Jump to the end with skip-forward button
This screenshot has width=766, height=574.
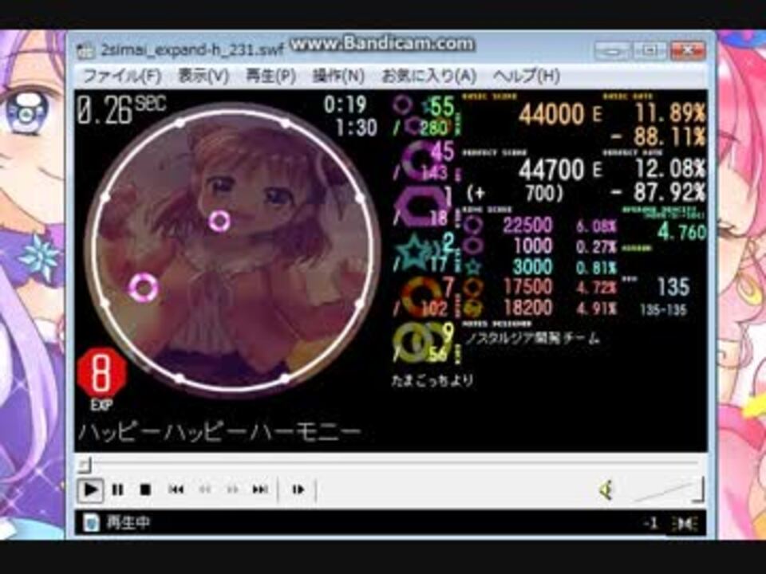(x=260, y=489)
